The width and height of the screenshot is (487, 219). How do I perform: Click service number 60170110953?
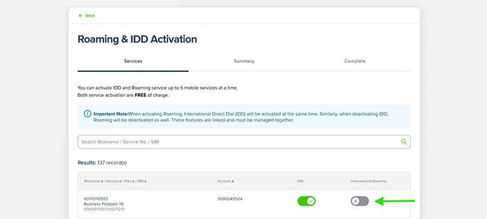pyautogui.click(x=96, y=199)
